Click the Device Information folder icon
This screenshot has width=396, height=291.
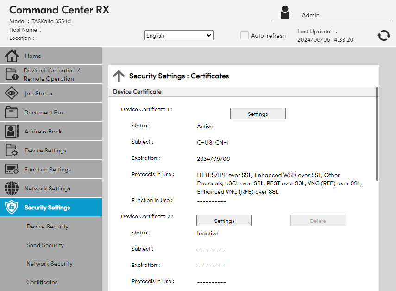(12, 74)
